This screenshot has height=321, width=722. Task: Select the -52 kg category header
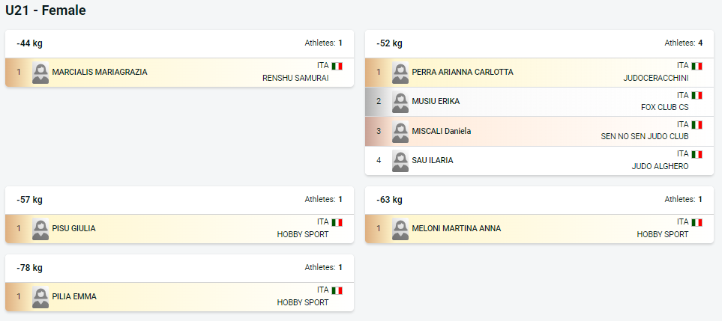coord(389,43)
